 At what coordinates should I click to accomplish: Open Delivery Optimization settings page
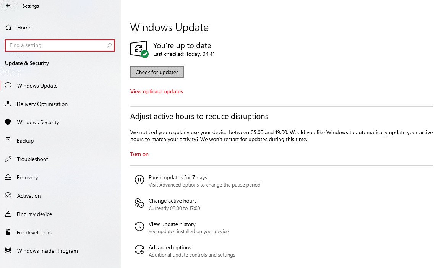[42, 104]
